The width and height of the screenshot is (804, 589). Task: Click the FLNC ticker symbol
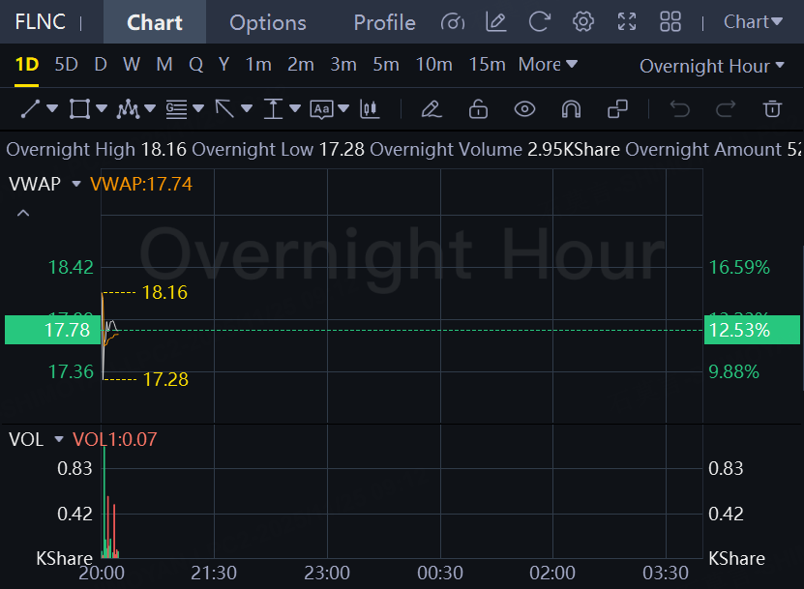pos(40,22)
